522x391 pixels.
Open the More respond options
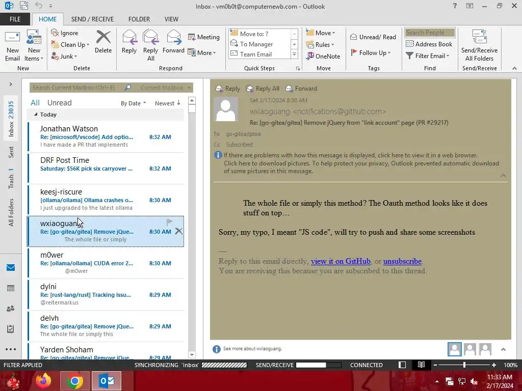(x=202, y=52)
